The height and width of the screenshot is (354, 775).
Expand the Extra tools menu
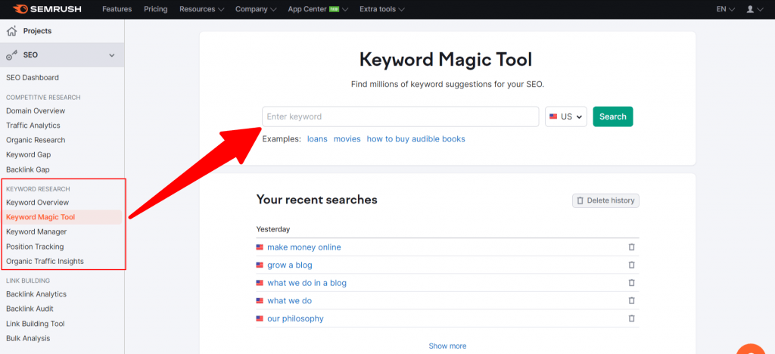click(382, 9)
